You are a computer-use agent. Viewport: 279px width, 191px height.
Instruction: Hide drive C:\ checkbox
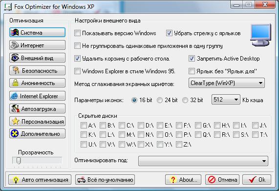click(x=122, y=125)
